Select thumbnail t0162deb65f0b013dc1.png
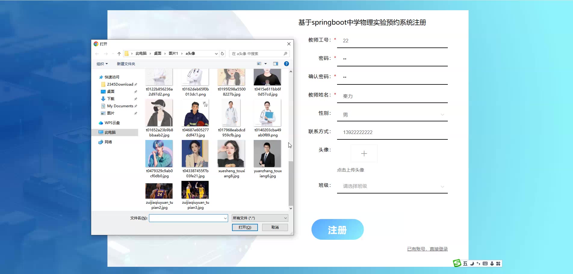Image resolution: width=573 pixels, height=274 pixels. tap(195, 77)
